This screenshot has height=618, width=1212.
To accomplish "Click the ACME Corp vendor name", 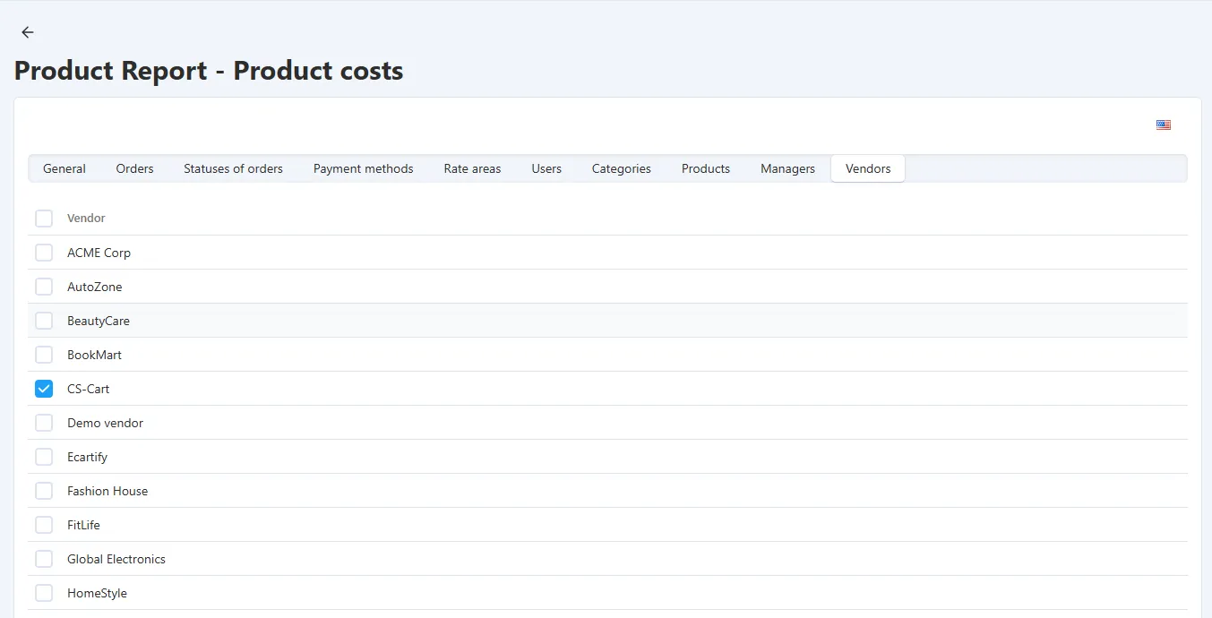I will point(99,253).
